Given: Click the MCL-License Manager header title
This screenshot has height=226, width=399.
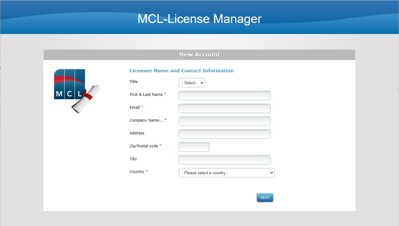Looking at the screenshot, I should click(x=199, y=19).
